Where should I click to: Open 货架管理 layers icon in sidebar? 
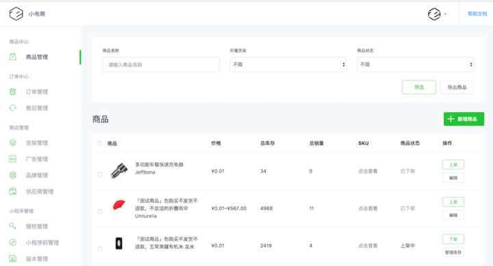(x=12, y=143)
